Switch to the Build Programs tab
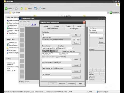Viewport: 124px width, 93px height. 74,29
